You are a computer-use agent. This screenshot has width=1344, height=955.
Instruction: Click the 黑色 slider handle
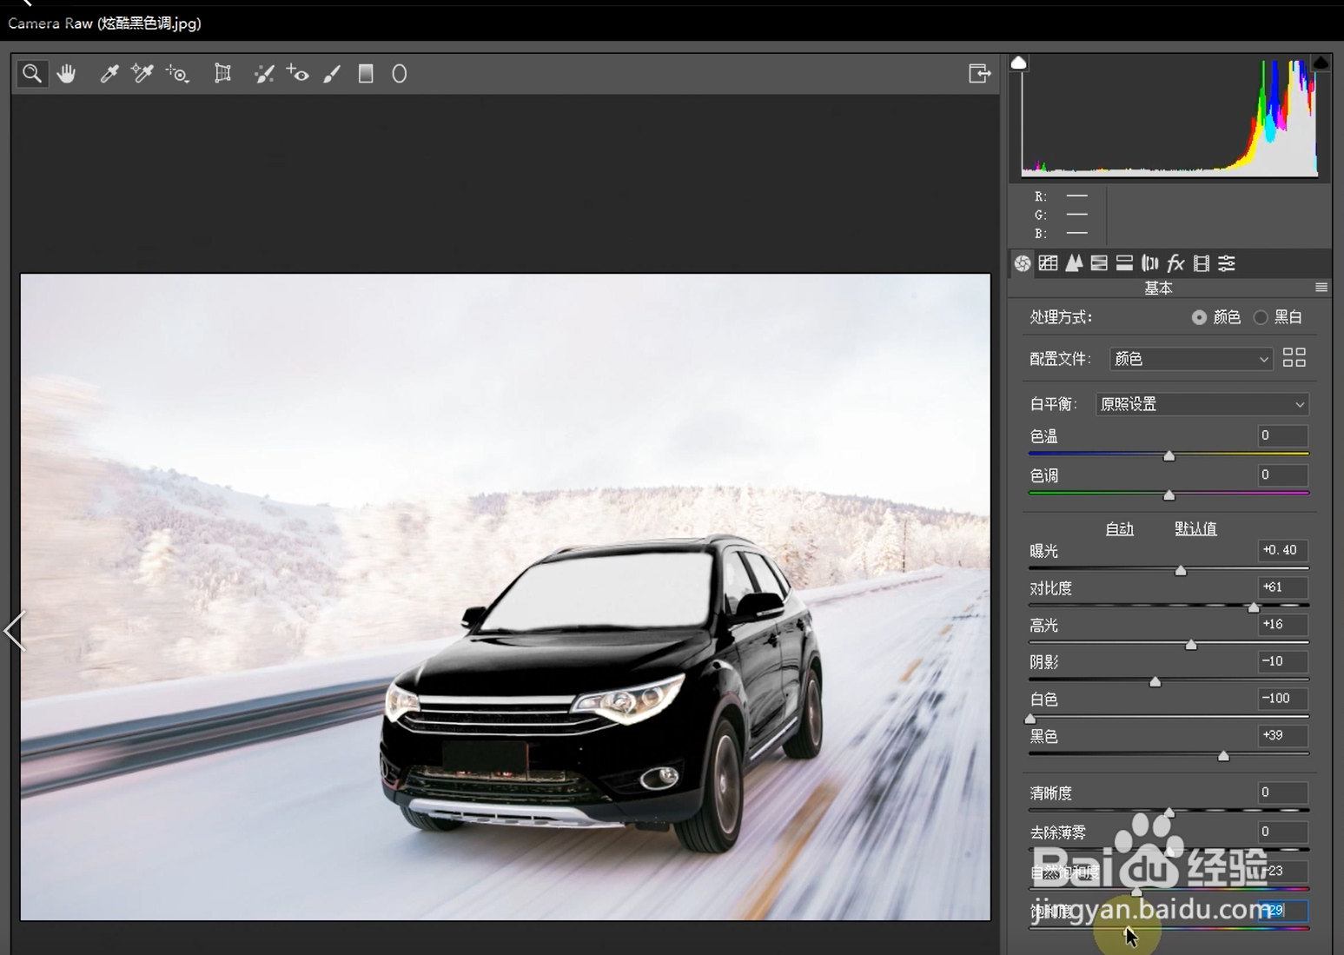tap(1223, 756)
